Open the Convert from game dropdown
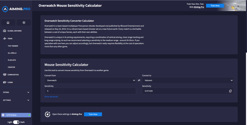The width and height of the screenshot is (247, 125). tap(90, 80)
